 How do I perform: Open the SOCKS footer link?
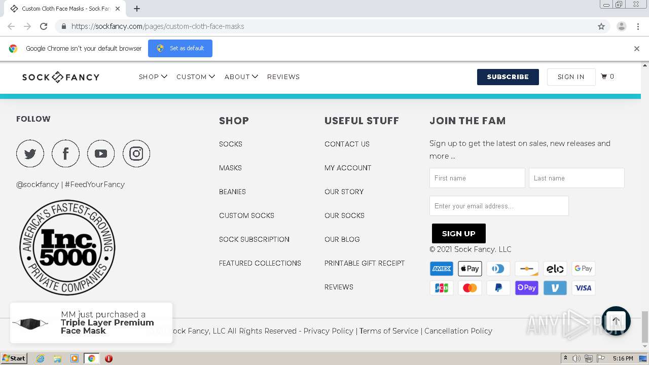click(x=231, y=144)
